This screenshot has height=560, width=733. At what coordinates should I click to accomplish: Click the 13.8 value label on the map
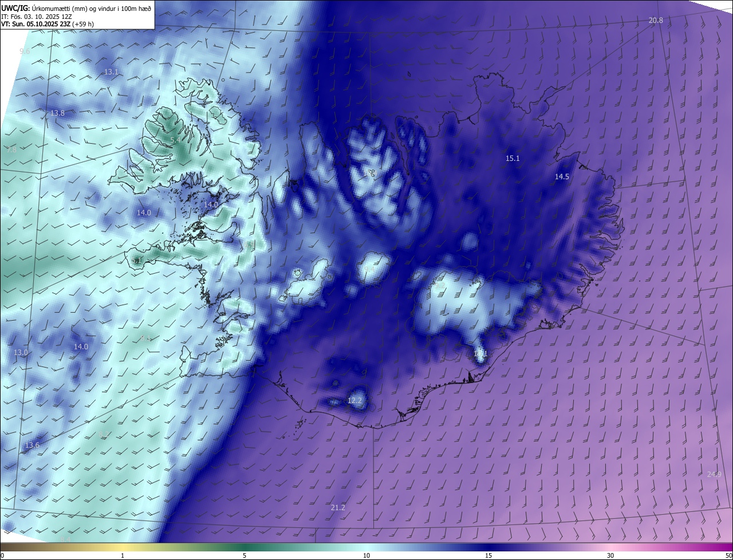tap(57, 113)
